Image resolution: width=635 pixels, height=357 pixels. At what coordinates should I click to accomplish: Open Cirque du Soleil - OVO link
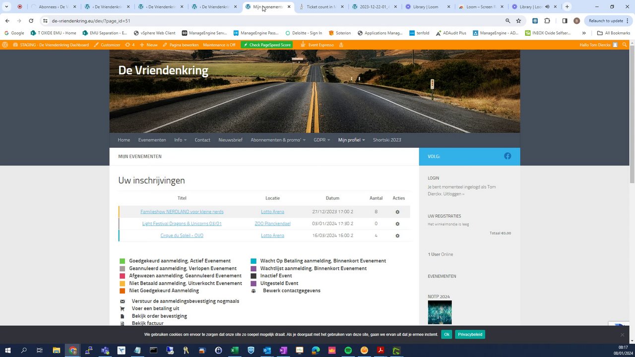tap(182, 236)
